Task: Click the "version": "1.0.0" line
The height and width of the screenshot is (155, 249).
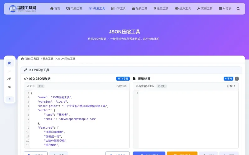Action: (x=53, y=102)
